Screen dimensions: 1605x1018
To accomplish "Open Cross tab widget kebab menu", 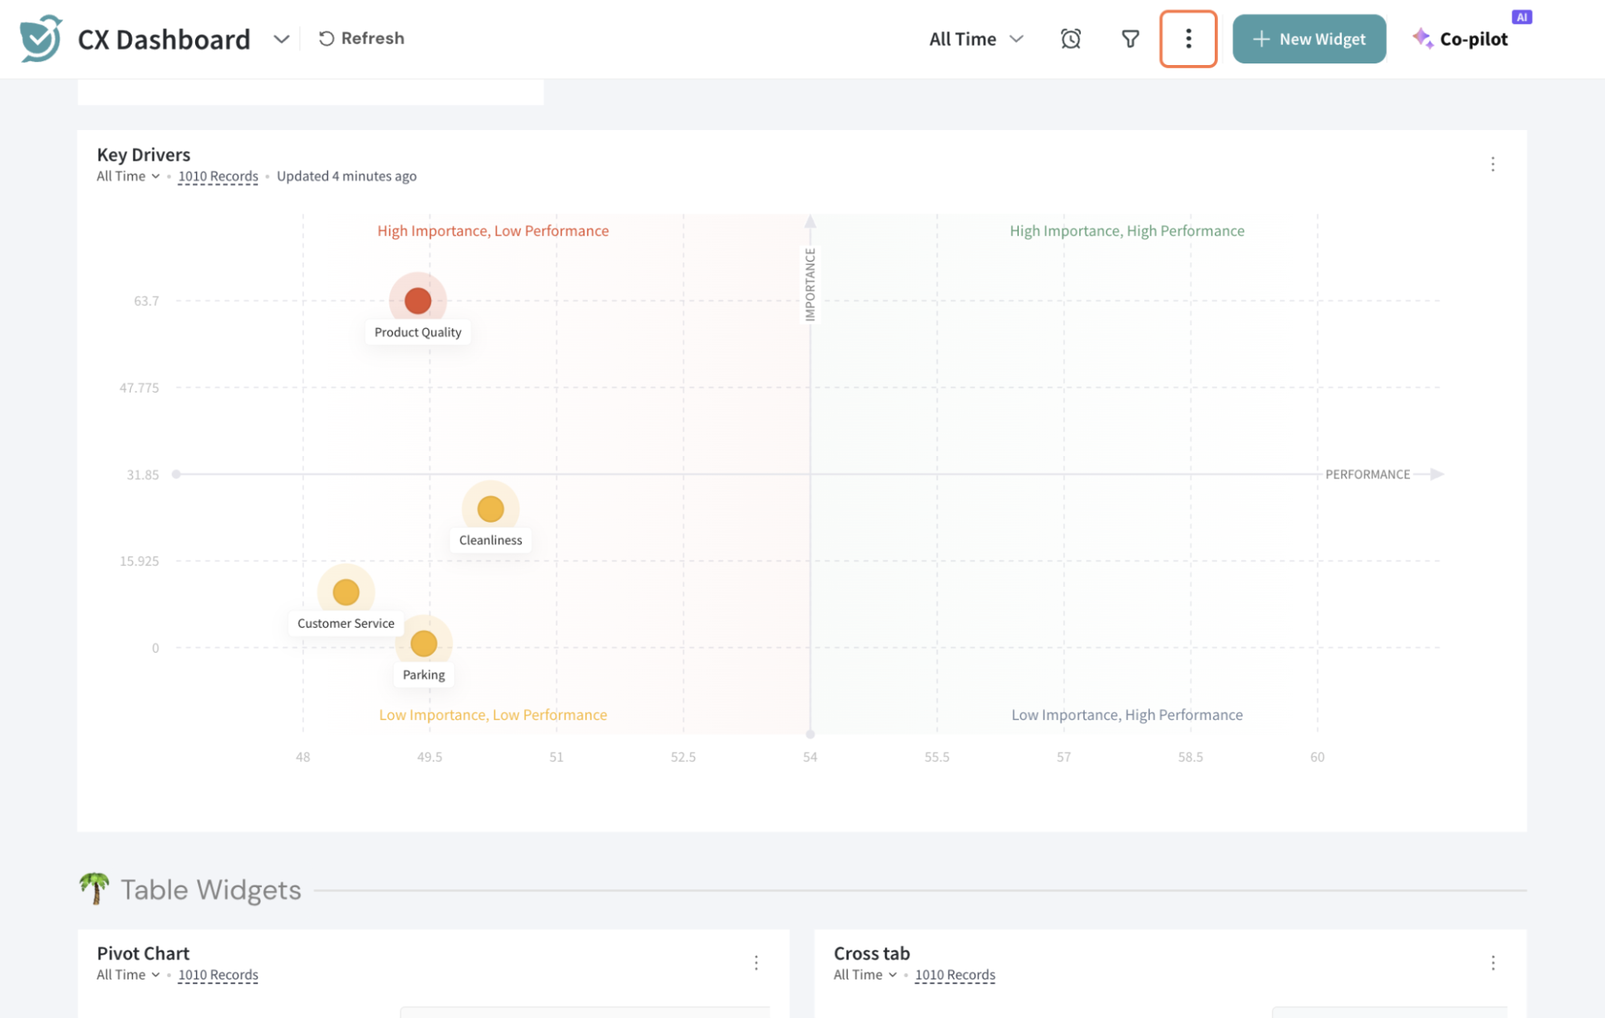I will [x=1493, y=963].
